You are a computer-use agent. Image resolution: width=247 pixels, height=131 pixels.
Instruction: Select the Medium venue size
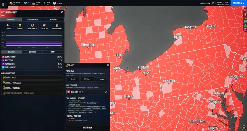pos(87,79)
